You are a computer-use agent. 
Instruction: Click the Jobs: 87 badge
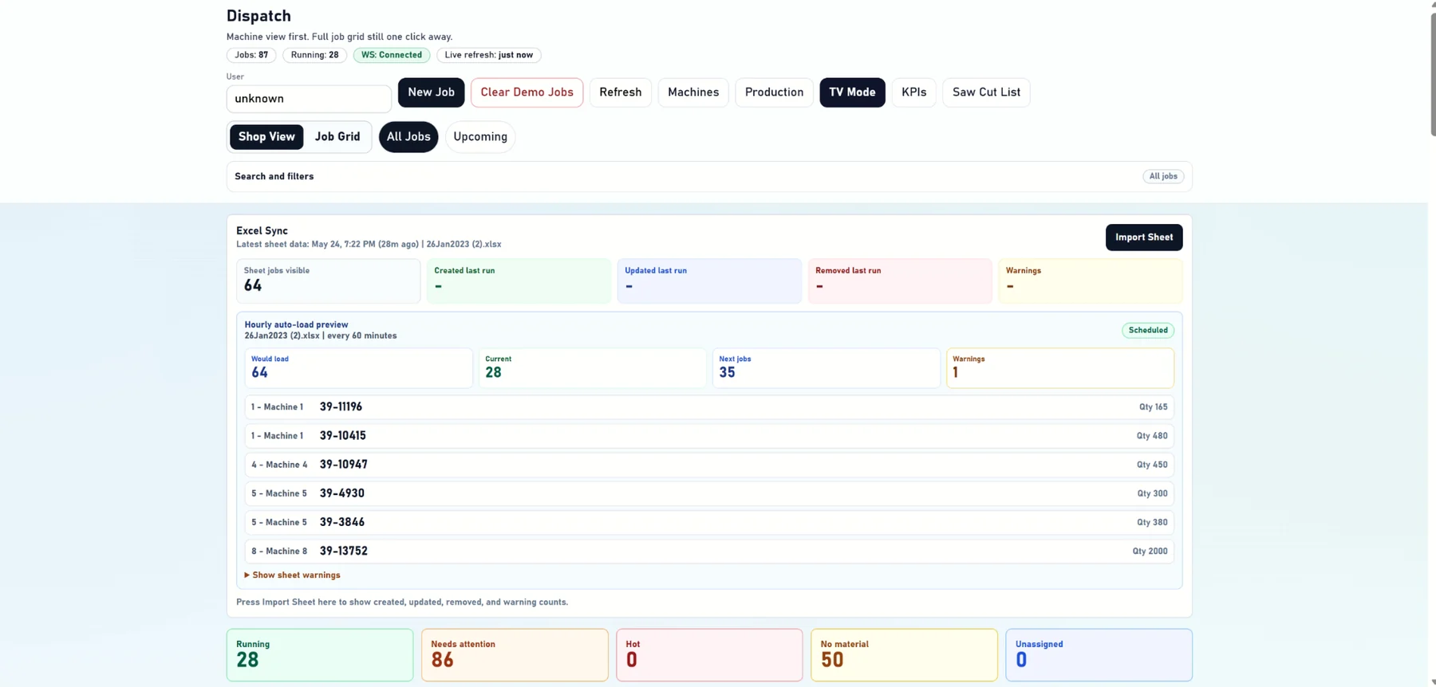coord(251,55)
